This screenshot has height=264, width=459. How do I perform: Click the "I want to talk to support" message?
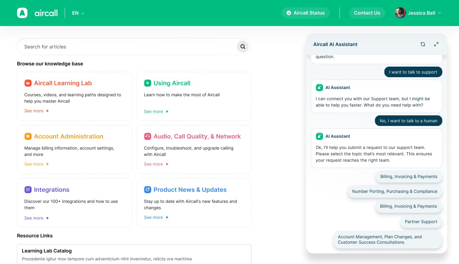point(413,72)
